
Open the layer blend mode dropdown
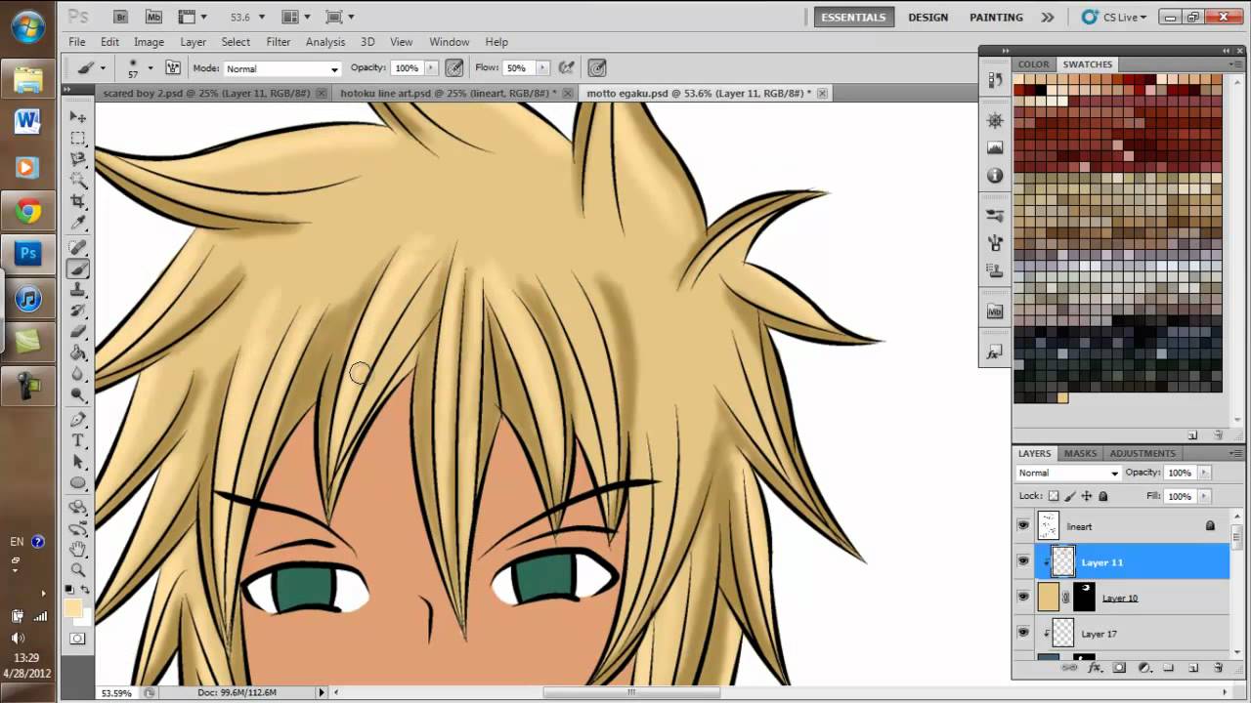click(1068, 473)
